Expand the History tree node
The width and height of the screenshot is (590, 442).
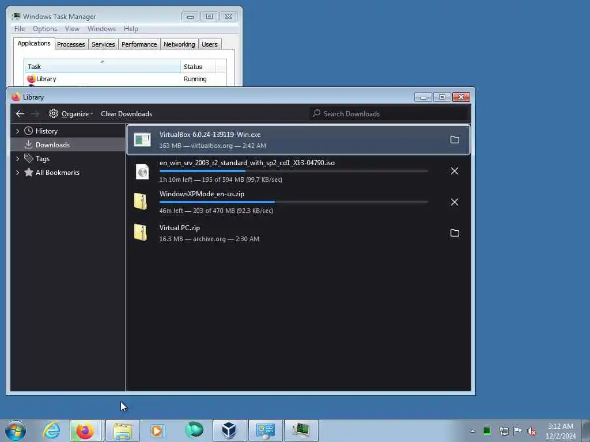point(18,131)
